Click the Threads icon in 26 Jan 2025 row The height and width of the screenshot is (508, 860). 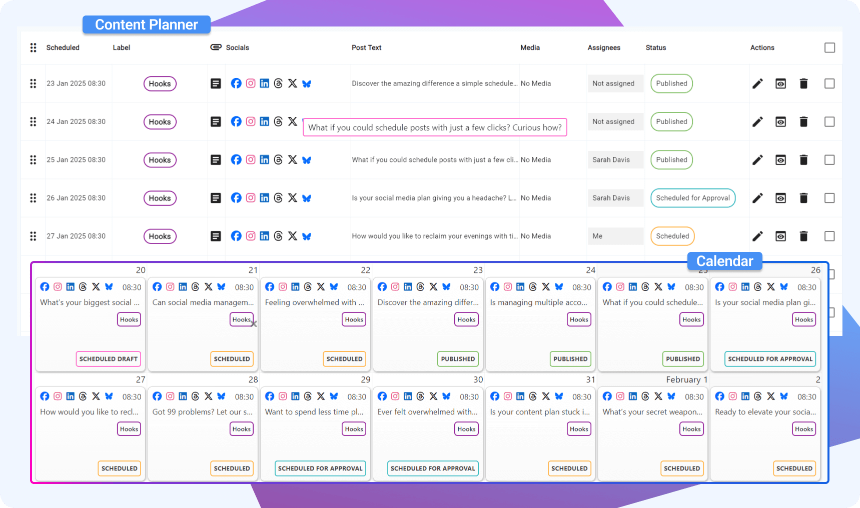click(278, 198)
